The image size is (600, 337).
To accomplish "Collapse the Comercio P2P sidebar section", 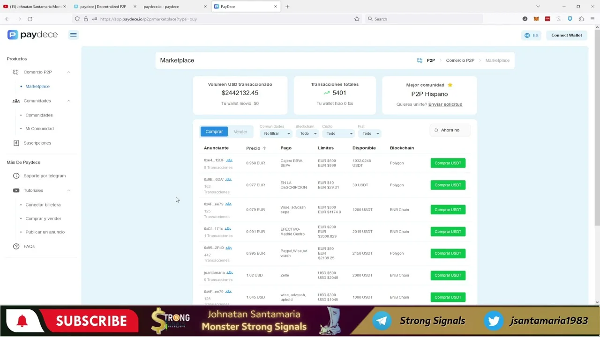I will click(x=68, y=72).
